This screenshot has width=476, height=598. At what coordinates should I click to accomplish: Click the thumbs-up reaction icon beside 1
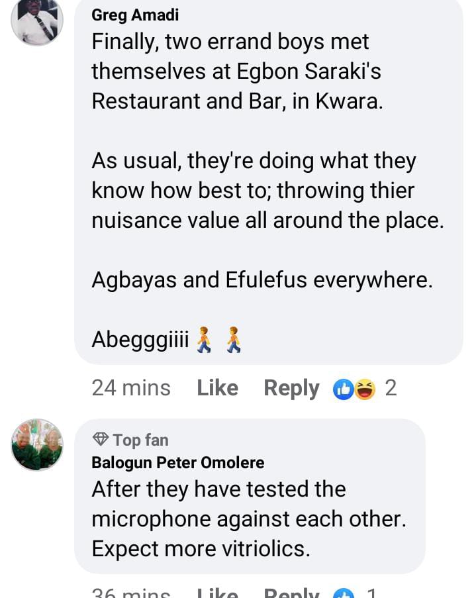[344, 593]
